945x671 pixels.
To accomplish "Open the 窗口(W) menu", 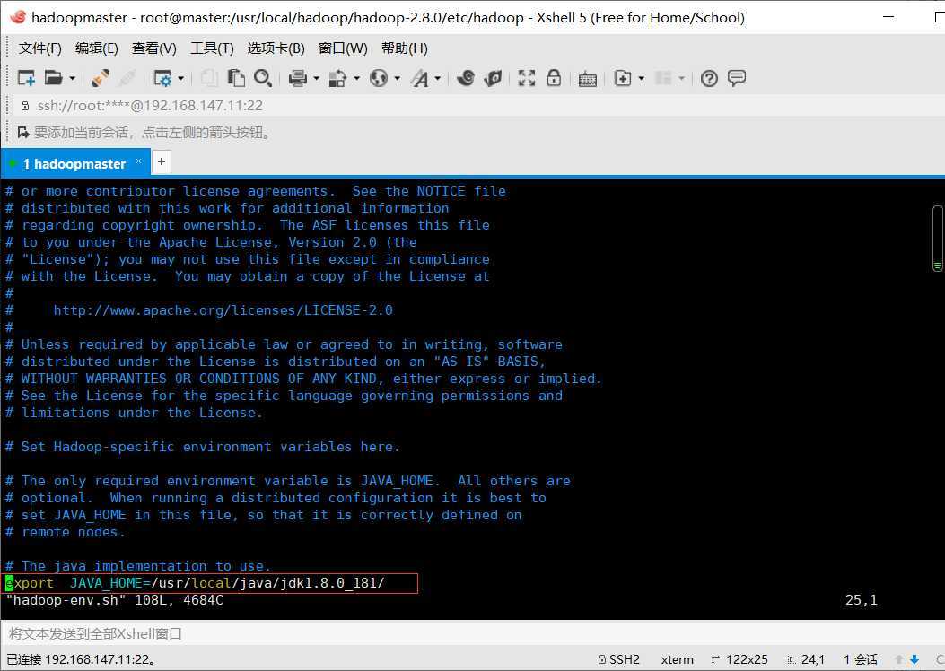I will click(x=343, y=48).
